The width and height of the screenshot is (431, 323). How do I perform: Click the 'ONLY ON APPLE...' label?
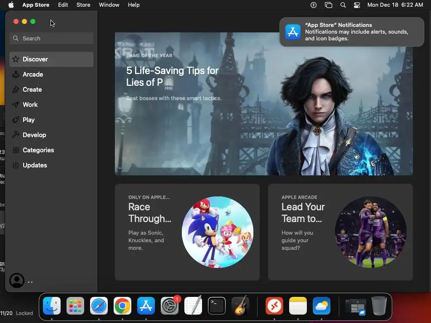pos(149,197)
